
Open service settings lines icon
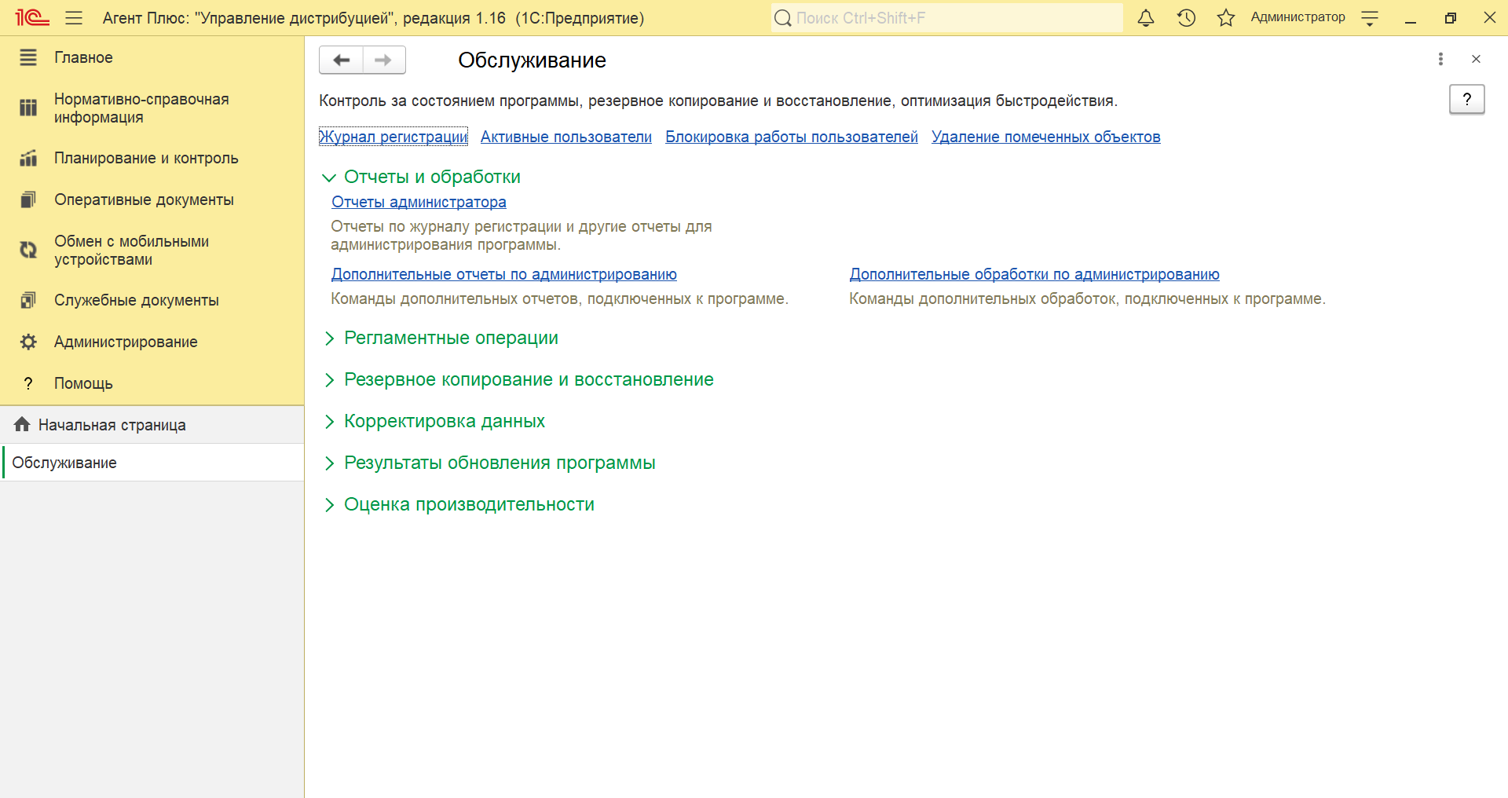1370,18
